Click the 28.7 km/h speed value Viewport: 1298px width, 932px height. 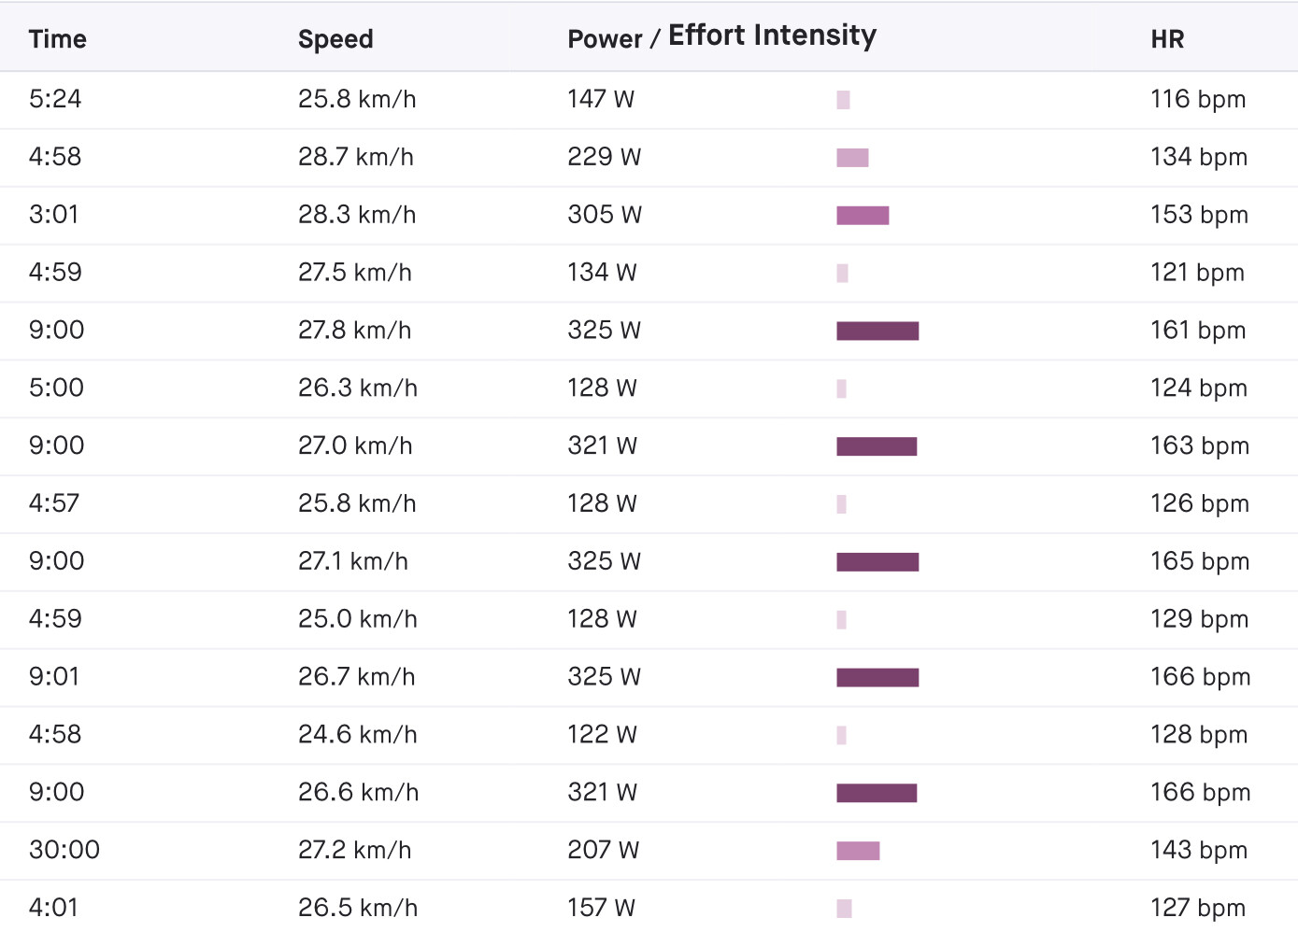(356, 157)
